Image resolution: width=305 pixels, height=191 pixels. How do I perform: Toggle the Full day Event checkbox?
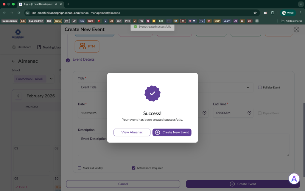point(260,88)
